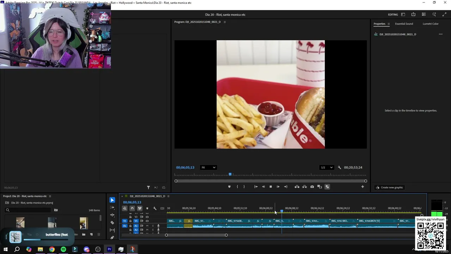Image resolution: width=451 pixels, height=254 pixels.
Task: Toggle insert sequences as nests
Action: pyautogui.click(x=125, y=208)
